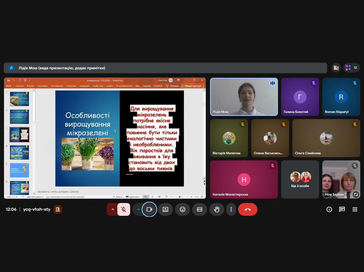This screenshot has width=364, height=272.
Task: Open the Файл menu in PowerPoint
Action: (x=9, y=86)
